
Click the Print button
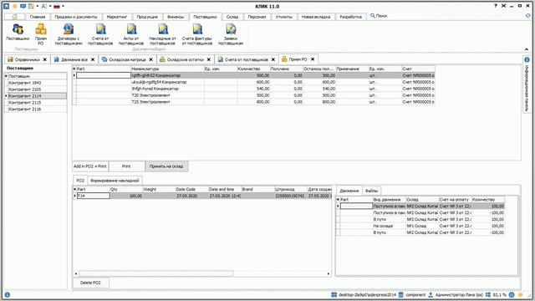pos(126,166)
